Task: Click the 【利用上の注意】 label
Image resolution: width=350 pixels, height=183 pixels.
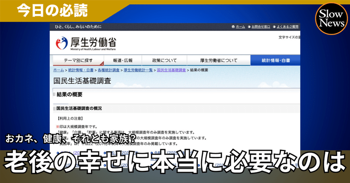Action: click(x=70, y=118)
